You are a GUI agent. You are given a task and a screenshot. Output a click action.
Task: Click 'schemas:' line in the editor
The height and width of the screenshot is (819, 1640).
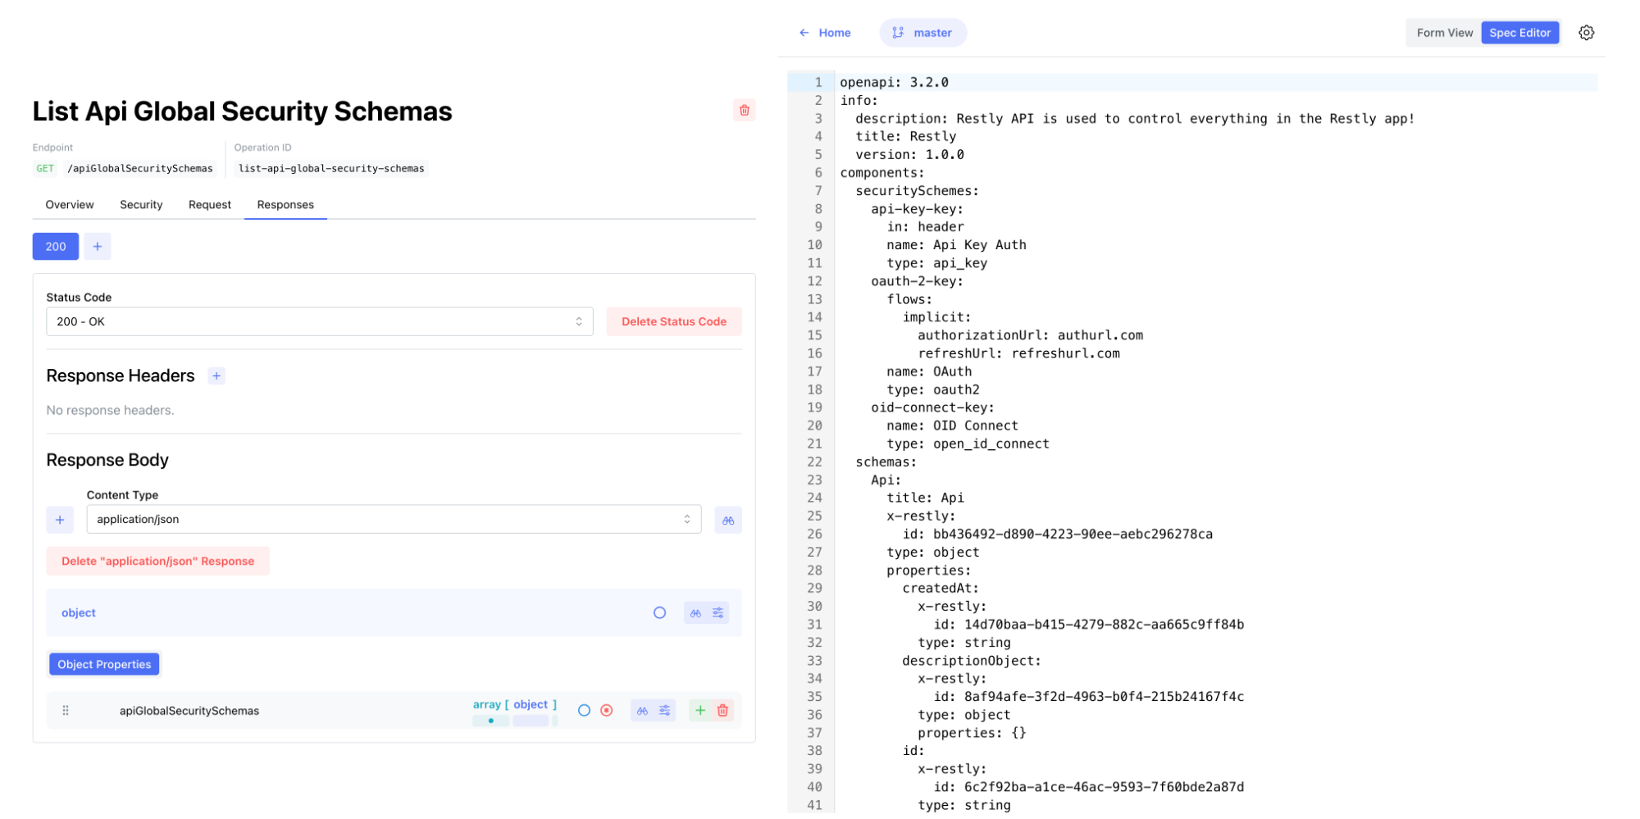click(x=886, y=462)
